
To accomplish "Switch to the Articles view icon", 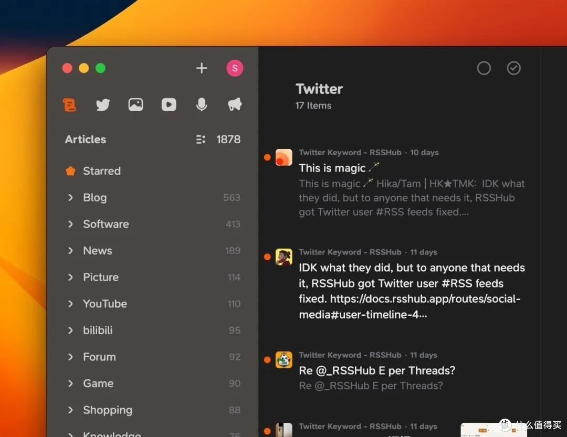I will point(70,105).
